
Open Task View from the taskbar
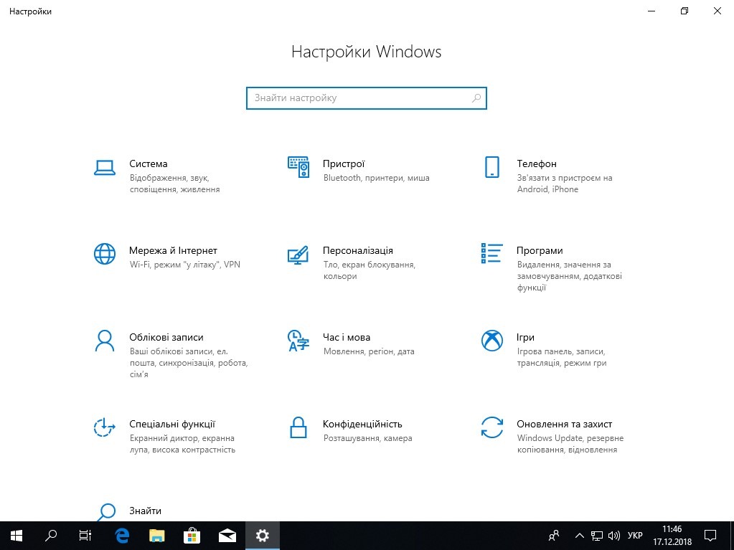coord(85,536)
